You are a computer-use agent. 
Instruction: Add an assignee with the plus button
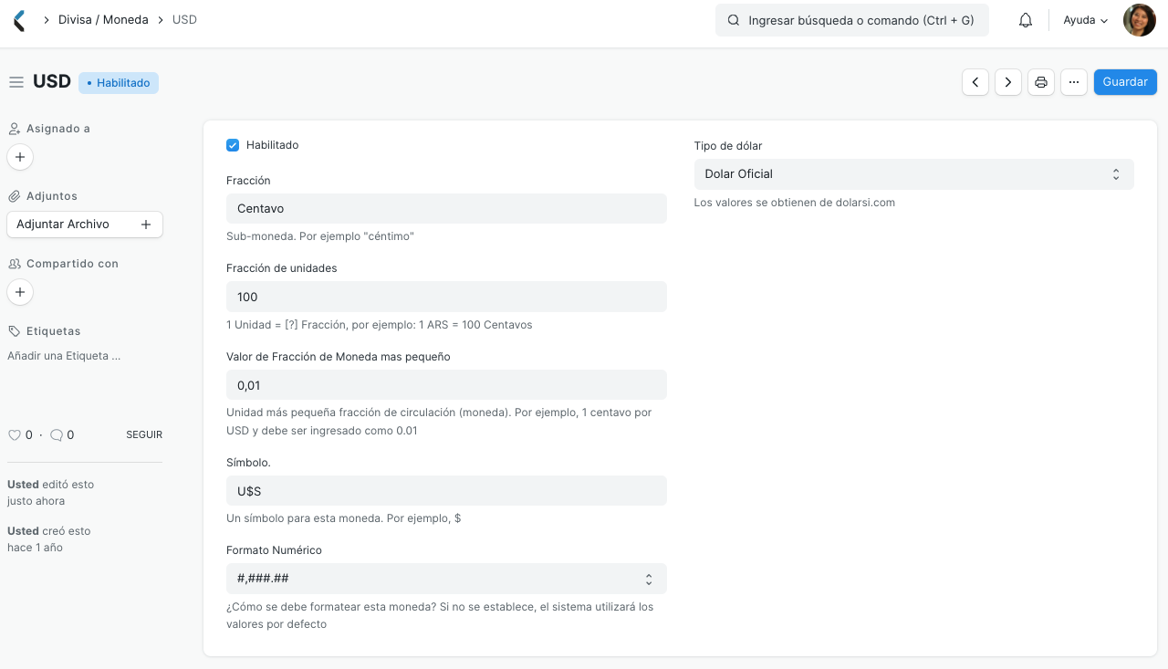[20, 157]
